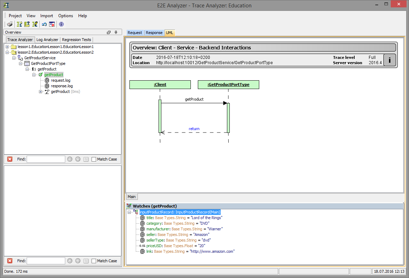Open the About dialog via the blue i icon
409x278 pixels.
point(61,24)
